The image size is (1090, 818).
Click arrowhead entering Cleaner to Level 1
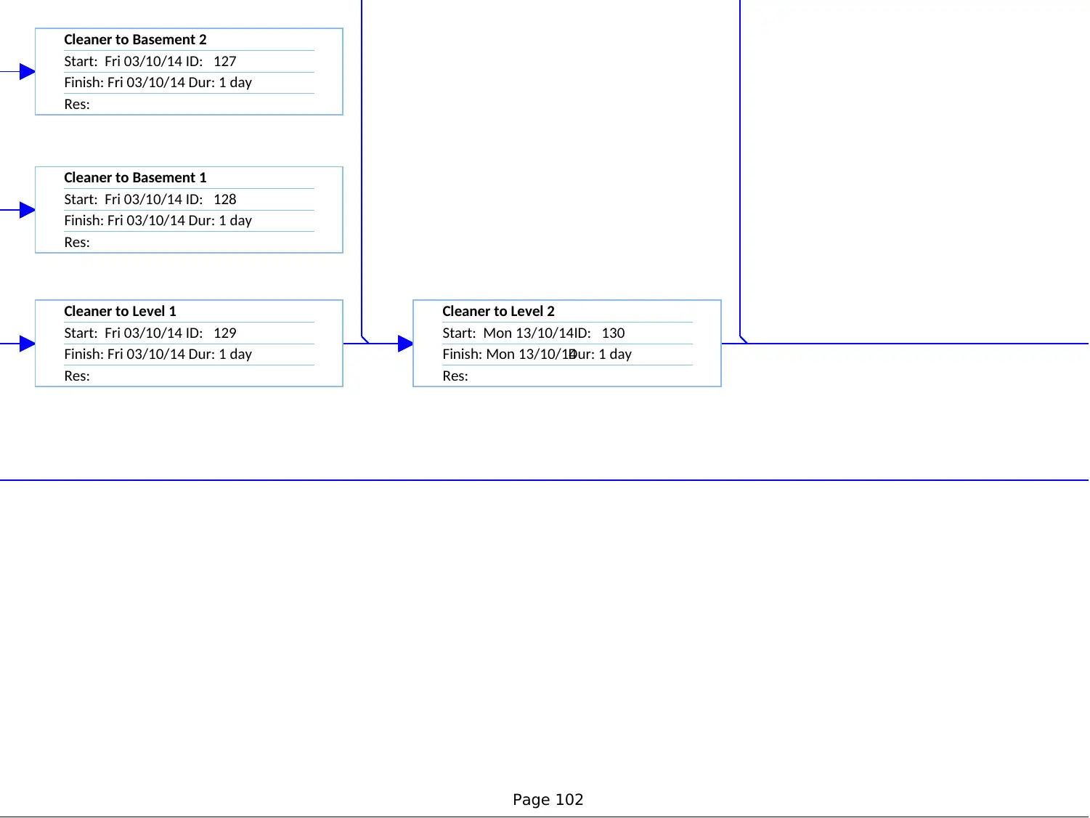(x=28, y=344)
